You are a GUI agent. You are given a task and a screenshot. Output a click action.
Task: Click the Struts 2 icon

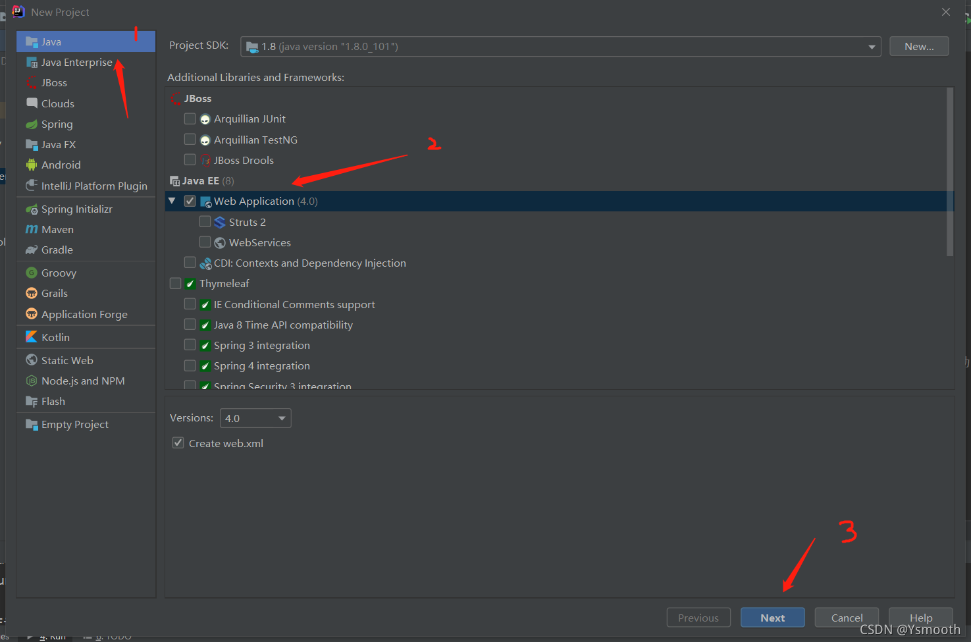click(220, 223)
